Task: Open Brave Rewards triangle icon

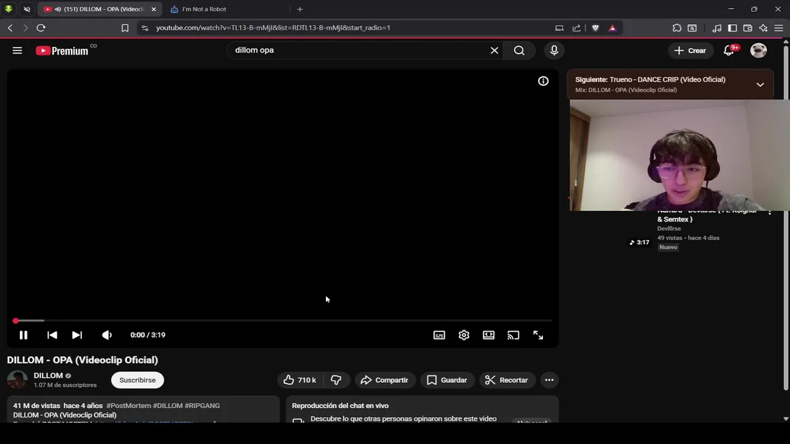Action: (612, 28)
